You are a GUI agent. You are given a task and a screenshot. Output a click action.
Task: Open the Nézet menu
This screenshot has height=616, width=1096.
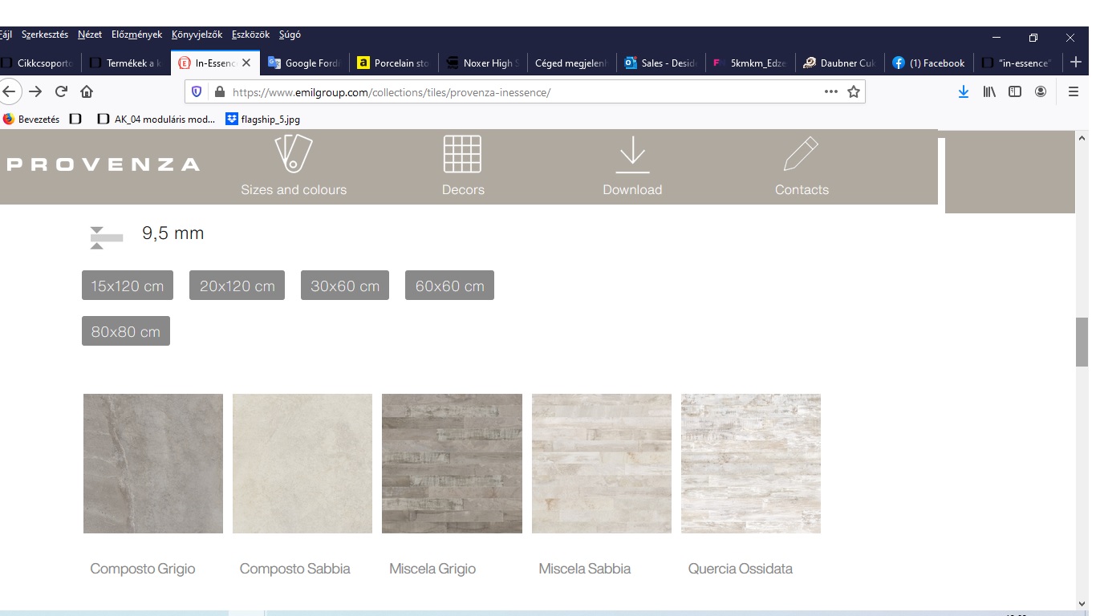(90, 35)
